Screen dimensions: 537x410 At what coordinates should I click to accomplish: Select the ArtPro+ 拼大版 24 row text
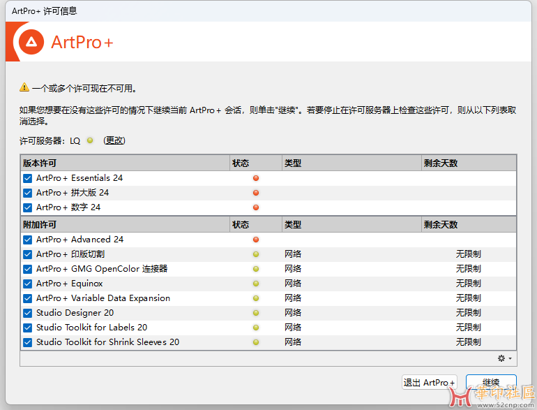click(73, 193)
